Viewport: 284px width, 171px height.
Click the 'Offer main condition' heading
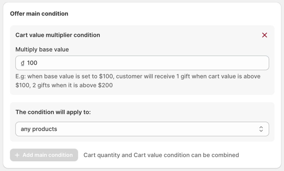(39, 14)
